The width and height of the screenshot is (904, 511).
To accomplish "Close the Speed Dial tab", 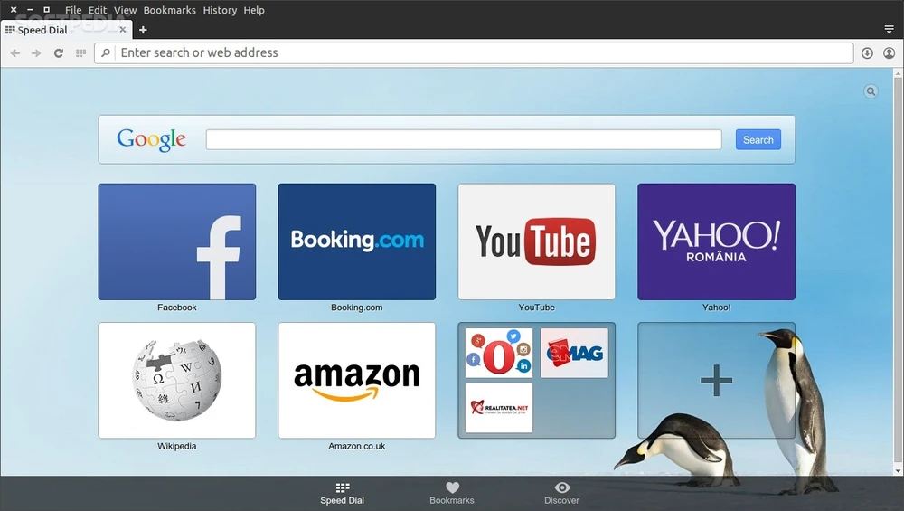I will (x=123, y=30).
